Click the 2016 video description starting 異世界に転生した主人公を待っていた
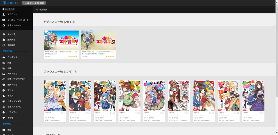Screen dimensions: 278x135 tap(61, 52)
